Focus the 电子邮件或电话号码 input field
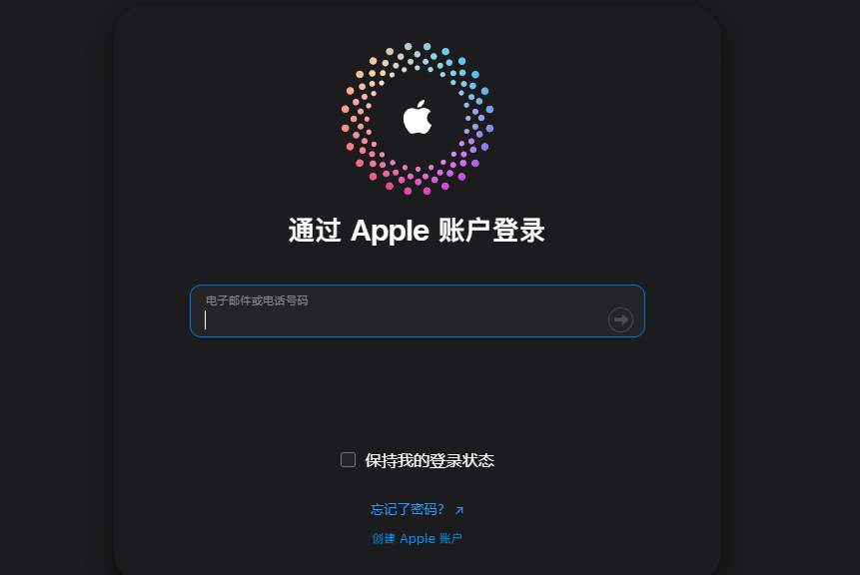This screenshot has height=575, width=860. (x=418, y=310)
